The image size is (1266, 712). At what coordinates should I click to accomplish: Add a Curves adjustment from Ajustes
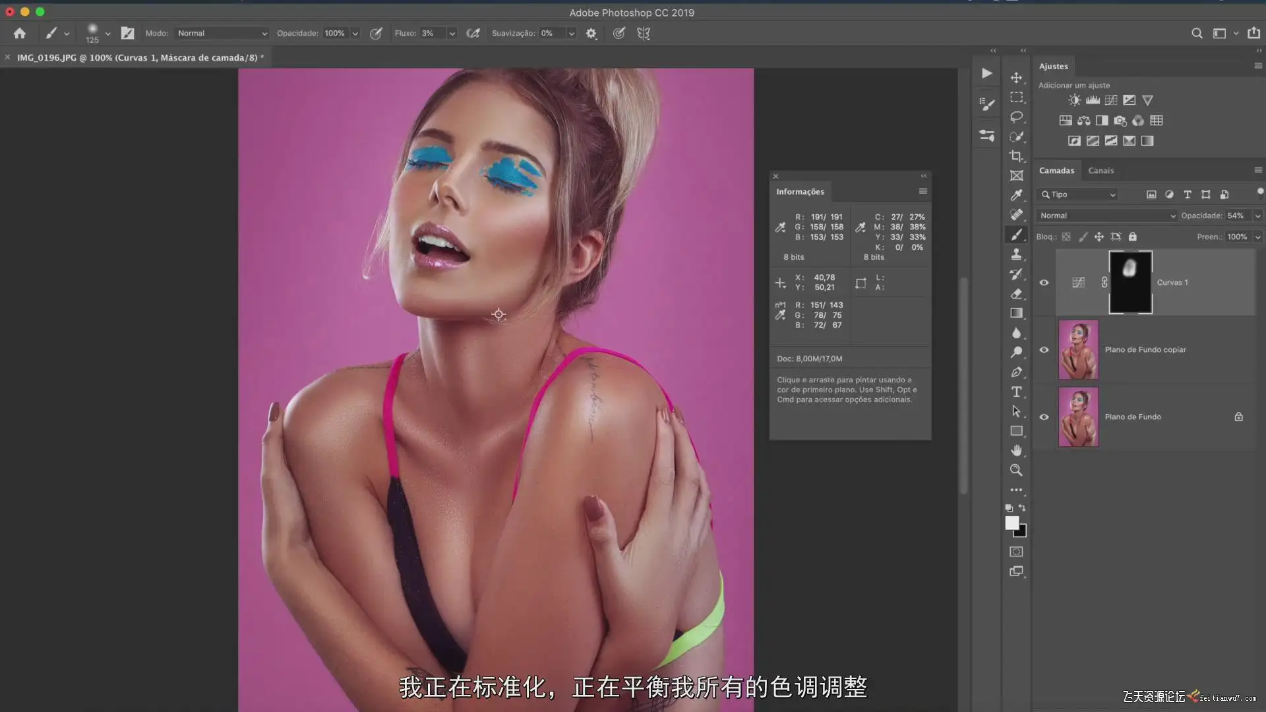(1111, 100)
